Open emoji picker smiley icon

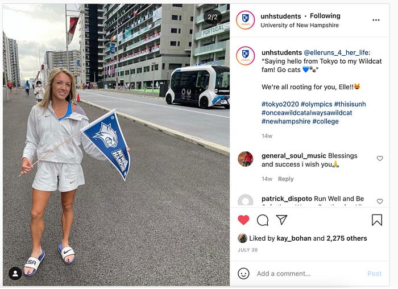[x=243, y=274]
